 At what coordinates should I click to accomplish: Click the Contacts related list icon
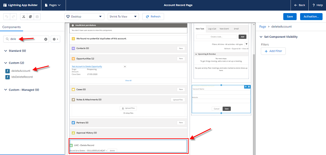click(73, 48)
